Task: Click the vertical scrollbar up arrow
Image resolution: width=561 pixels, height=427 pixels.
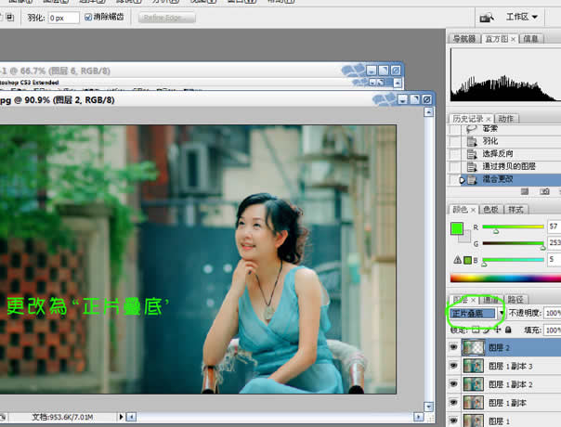Action: point(428,112)
